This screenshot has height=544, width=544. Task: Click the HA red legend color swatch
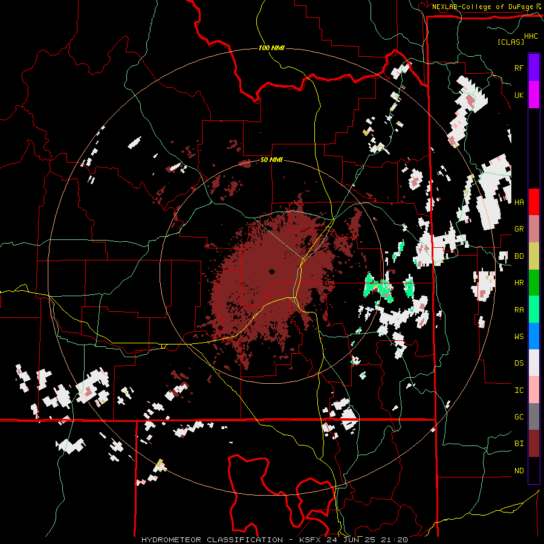point(534,202)
